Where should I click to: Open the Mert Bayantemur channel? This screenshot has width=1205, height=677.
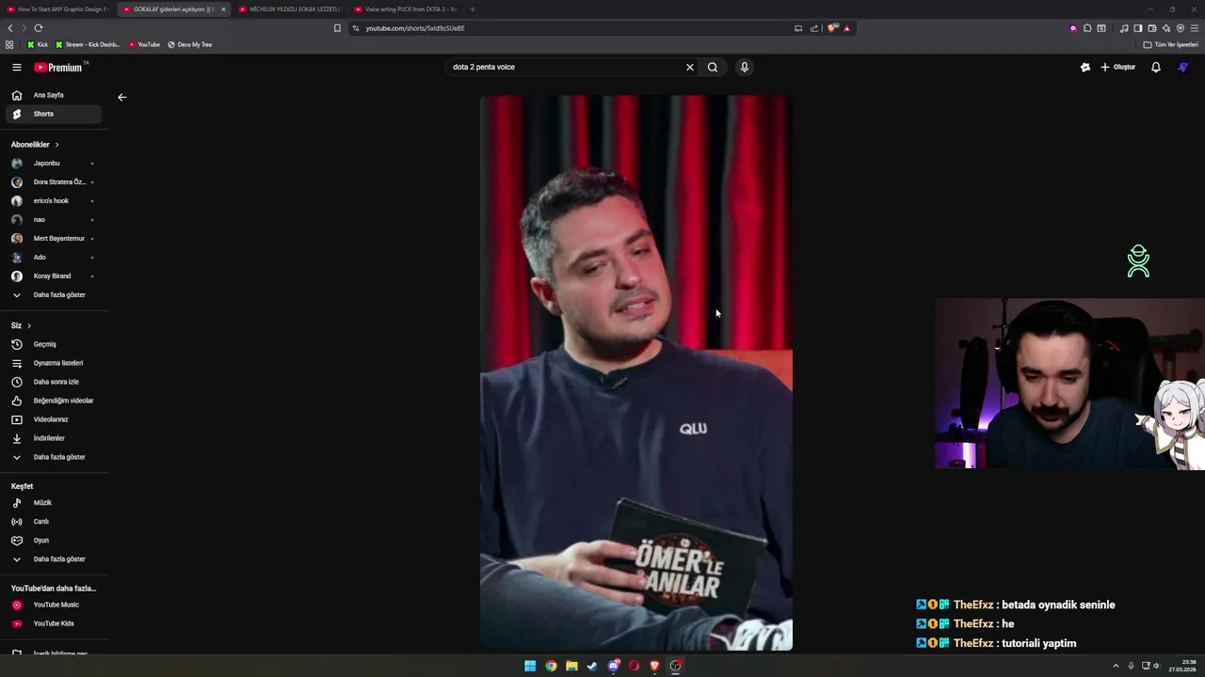(x=54, y=239)
